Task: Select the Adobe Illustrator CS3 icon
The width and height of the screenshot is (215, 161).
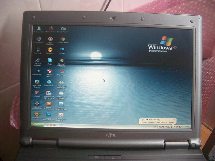Action: (x=49, y=104)
